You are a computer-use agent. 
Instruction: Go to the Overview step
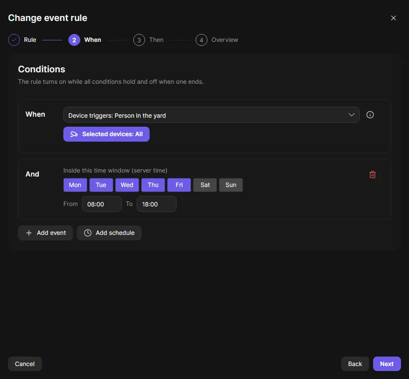[217, 40]
